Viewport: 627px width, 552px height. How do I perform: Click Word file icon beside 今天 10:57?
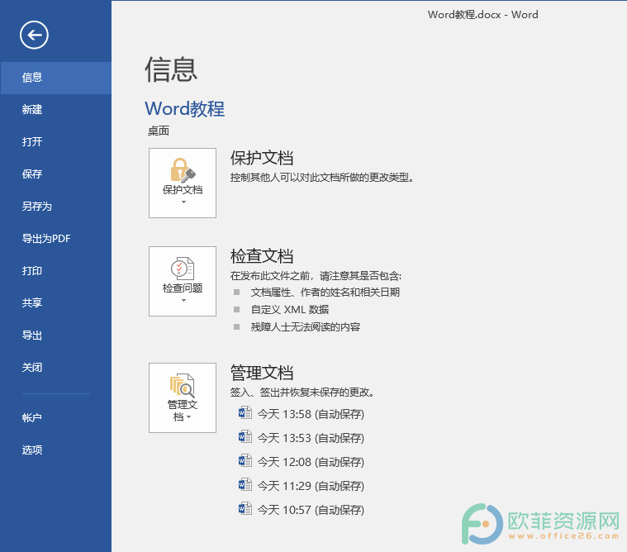pos(245,509)
